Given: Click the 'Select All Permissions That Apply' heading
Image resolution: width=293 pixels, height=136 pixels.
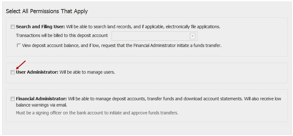Looking at the screenshot, I should tap(47, 11).
